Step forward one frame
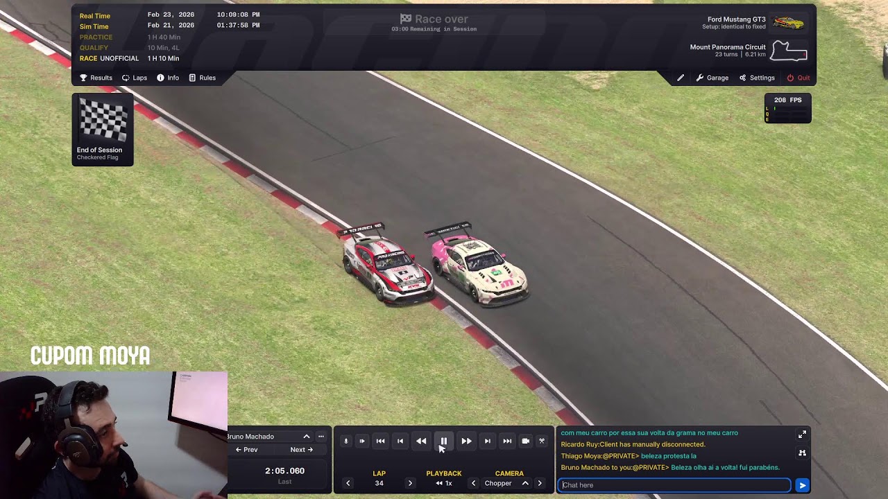The width and height of the screenshot is (888, 499). point(488,441)
